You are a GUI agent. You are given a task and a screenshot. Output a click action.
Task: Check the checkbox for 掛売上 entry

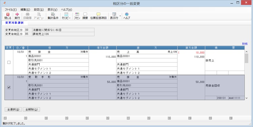point(9,62)
